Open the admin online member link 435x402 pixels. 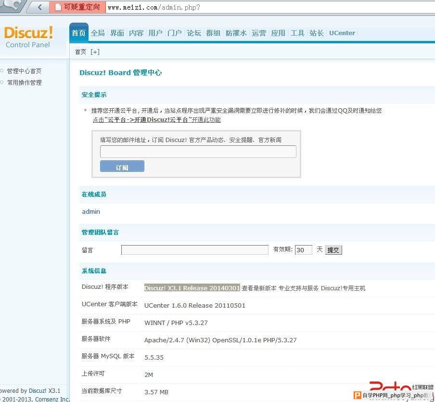click(91, 211)
